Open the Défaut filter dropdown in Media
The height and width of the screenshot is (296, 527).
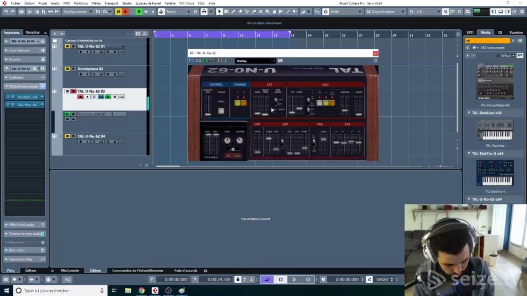(x=507, y=55)
